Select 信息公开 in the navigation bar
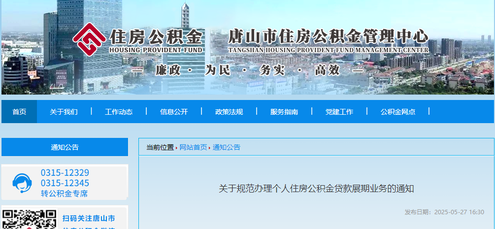Image resolution: width=495 pixels, height=229 pixels. [174, 112]
